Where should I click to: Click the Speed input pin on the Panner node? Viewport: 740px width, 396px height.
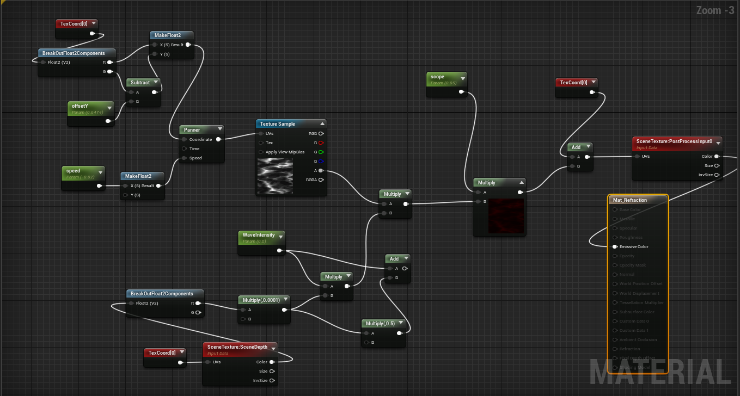185,158
